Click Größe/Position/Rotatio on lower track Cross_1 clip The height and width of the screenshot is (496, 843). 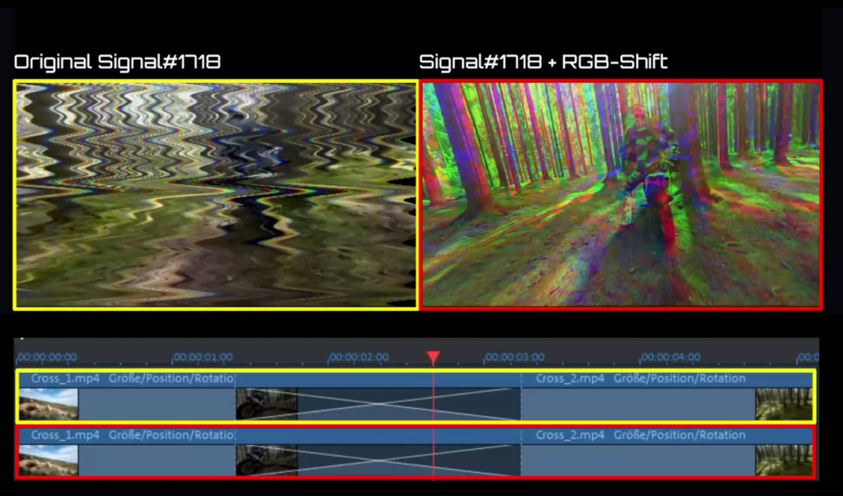[x=171, y=435]
